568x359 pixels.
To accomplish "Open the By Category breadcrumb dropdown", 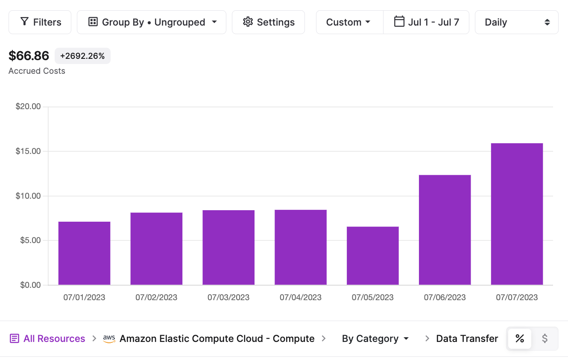I will [x=375, y=339].
